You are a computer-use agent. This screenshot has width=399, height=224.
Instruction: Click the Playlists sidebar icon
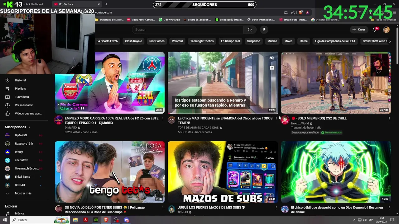7,89
